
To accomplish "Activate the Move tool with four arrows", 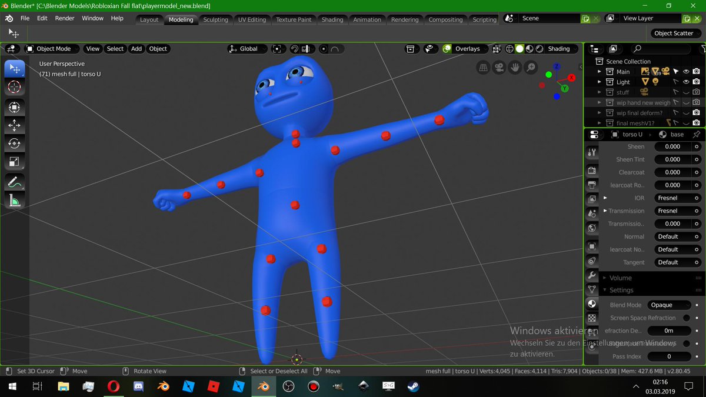I will coord(15,125).
